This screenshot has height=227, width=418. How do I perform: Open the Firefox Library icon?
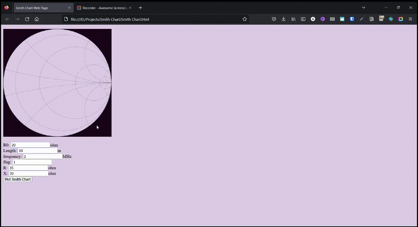pos(293,19)
